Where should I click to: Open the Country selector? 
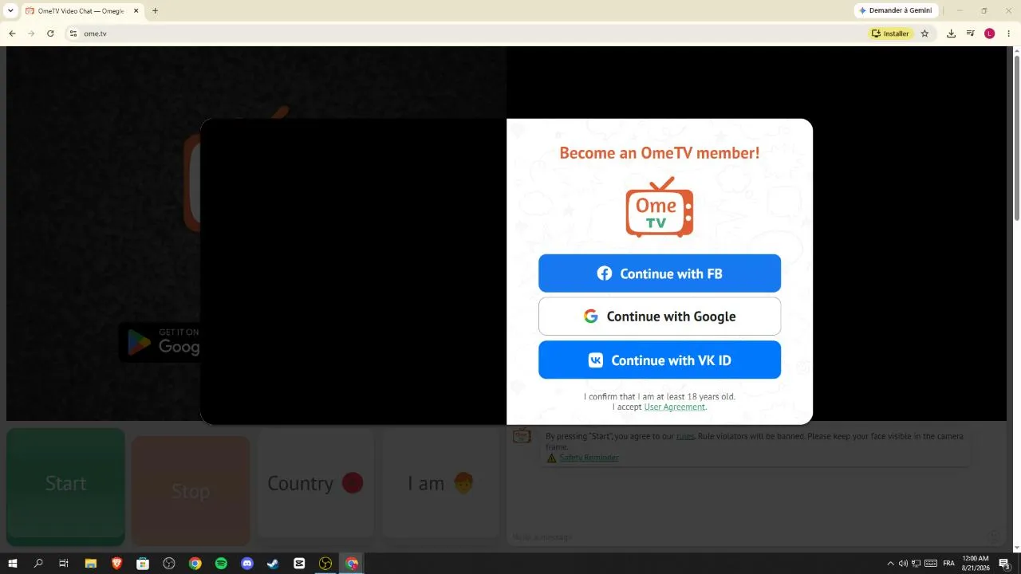315,483
